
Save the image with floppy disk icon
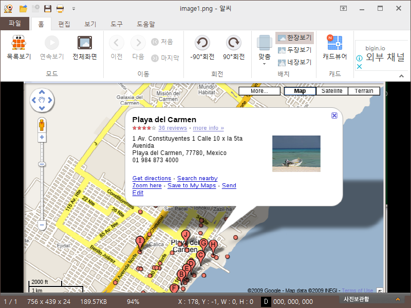(x=48, y=9)
